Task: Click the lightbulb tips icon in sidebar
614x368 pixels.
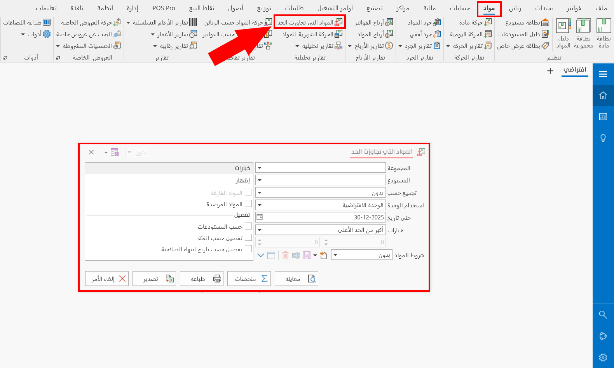Action: tap(603, 138)
